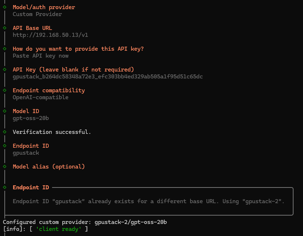
Task: Click the Custom Provider value
Action: point(37,14)
